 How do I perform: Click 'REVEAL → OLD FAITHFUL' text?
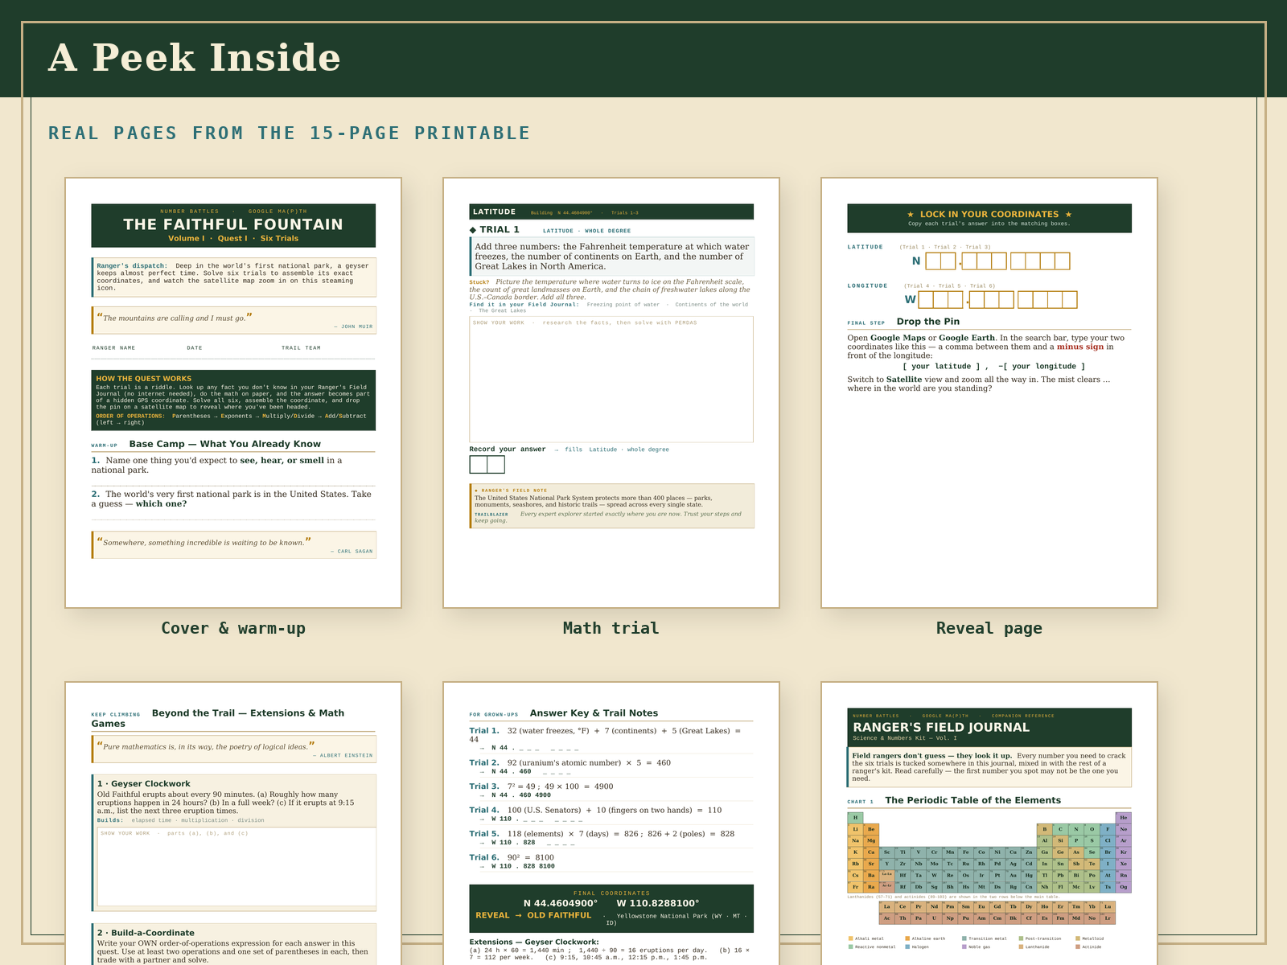coord(533,915)
